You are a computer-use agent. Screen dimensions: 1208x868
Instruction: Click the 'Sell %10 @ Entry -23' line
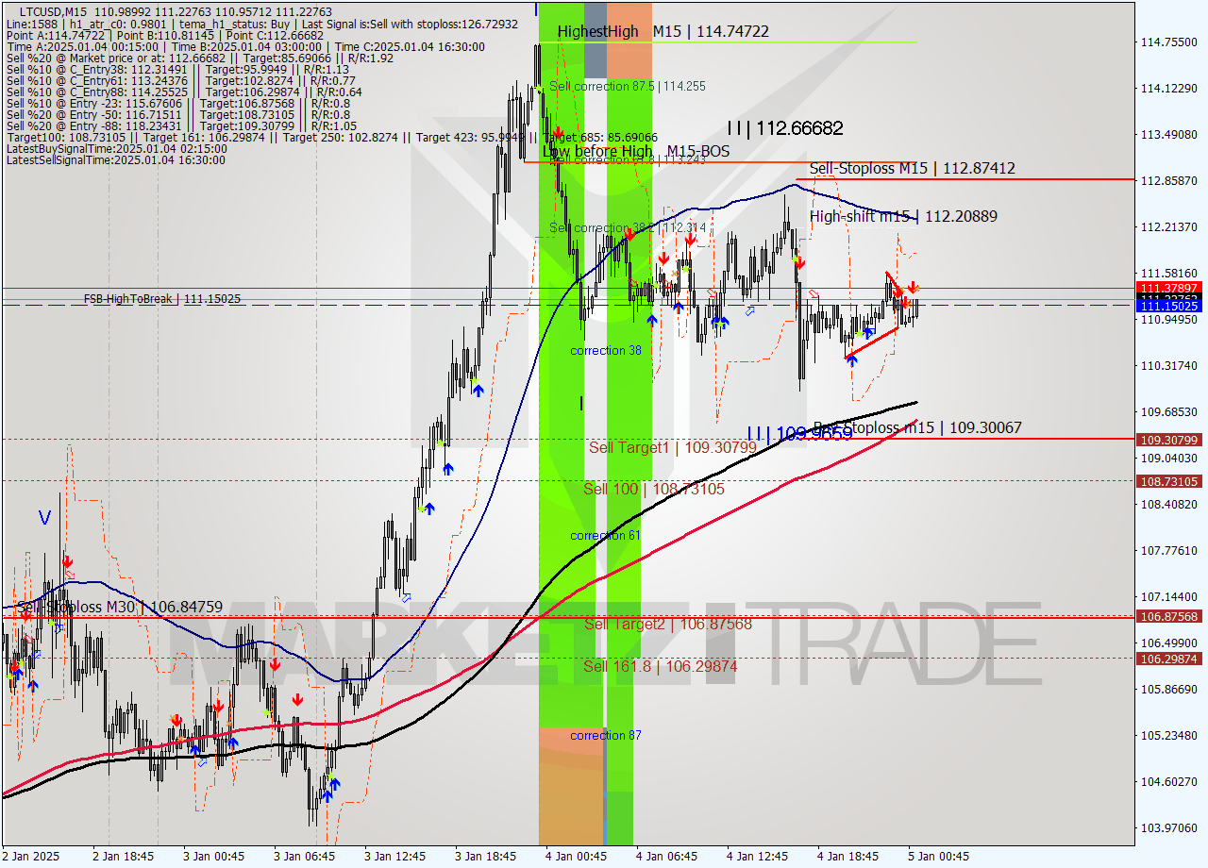point(178,103)
